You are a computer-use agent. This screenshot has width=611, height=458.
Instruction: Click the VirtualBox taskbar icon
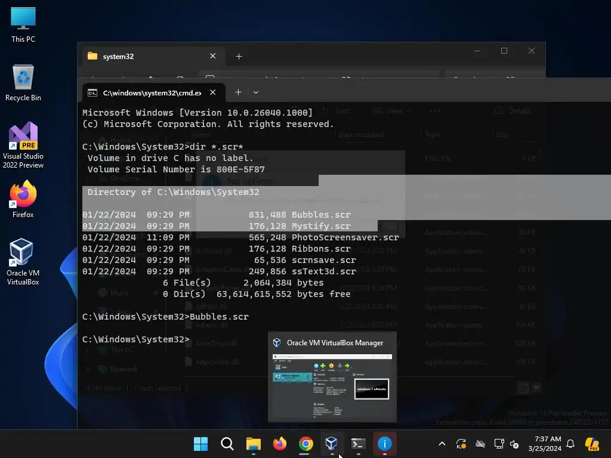pyautogui.click(x=332, y=444)
